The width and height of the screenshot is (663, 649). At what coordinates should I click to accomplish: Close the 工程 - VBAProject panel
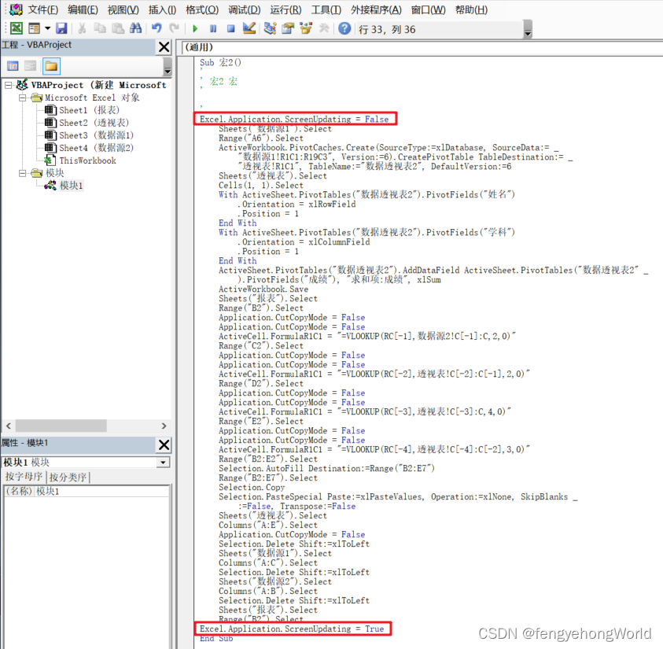pos(164,46)
